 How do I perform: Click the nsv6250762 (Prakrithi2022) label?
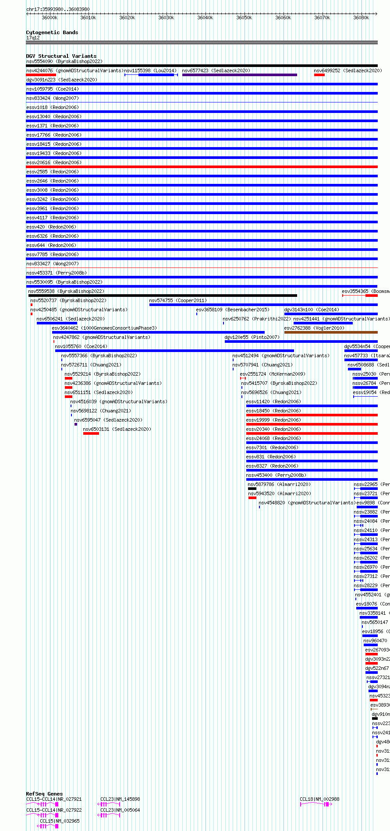(257, 319)
